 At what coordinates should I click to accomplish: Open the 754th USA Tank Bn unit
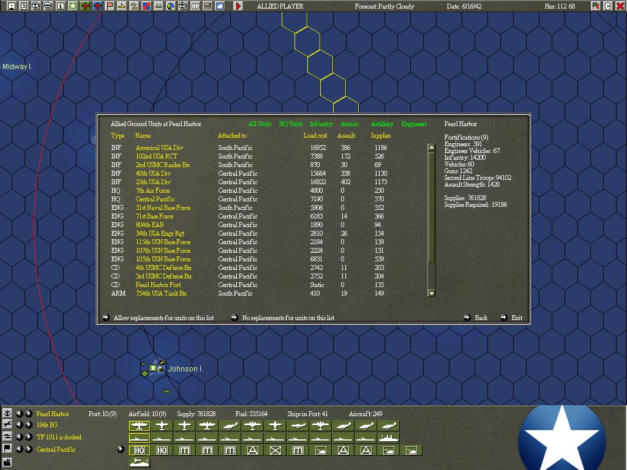(161, 293)
